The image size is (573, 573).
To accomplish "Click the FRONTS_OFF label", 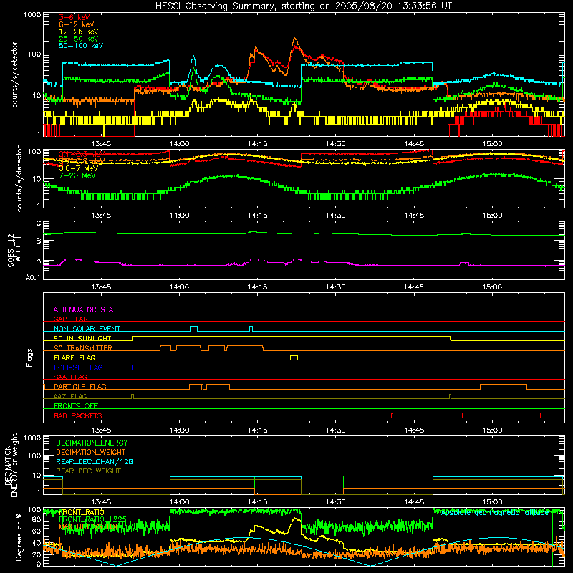I will (x=75, y=405).
